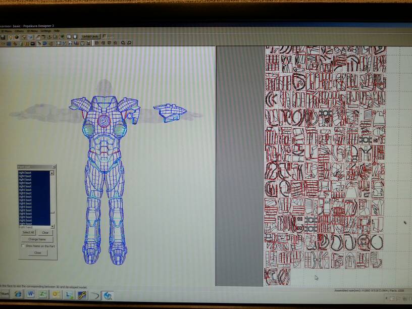
Task: Close the Part List dialog with the X
Action: (54, 167)
